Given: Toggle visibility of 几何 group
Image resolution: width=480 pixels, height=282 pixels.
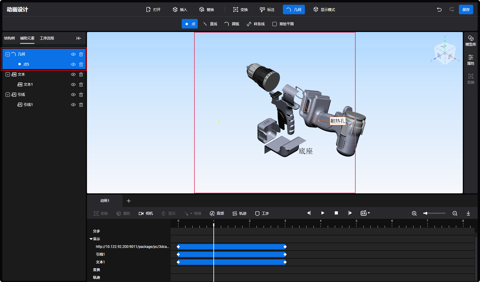Looking at the screenshot, I should [x=73, y=54].
